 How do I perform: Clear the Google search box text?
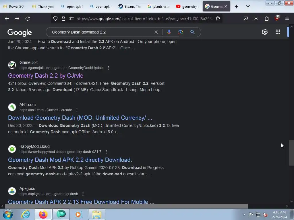click(156, 32)
